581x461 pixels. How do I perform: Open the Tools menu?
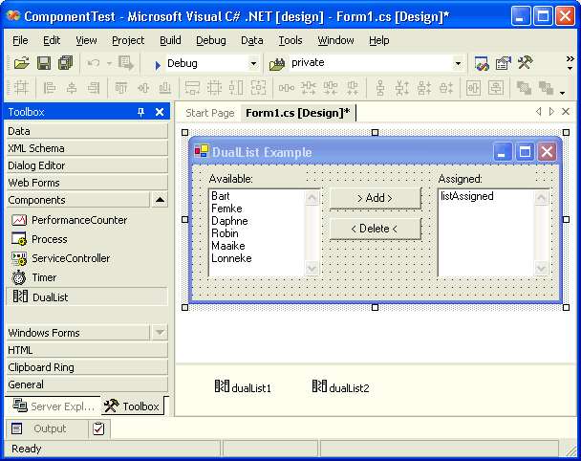290,40
